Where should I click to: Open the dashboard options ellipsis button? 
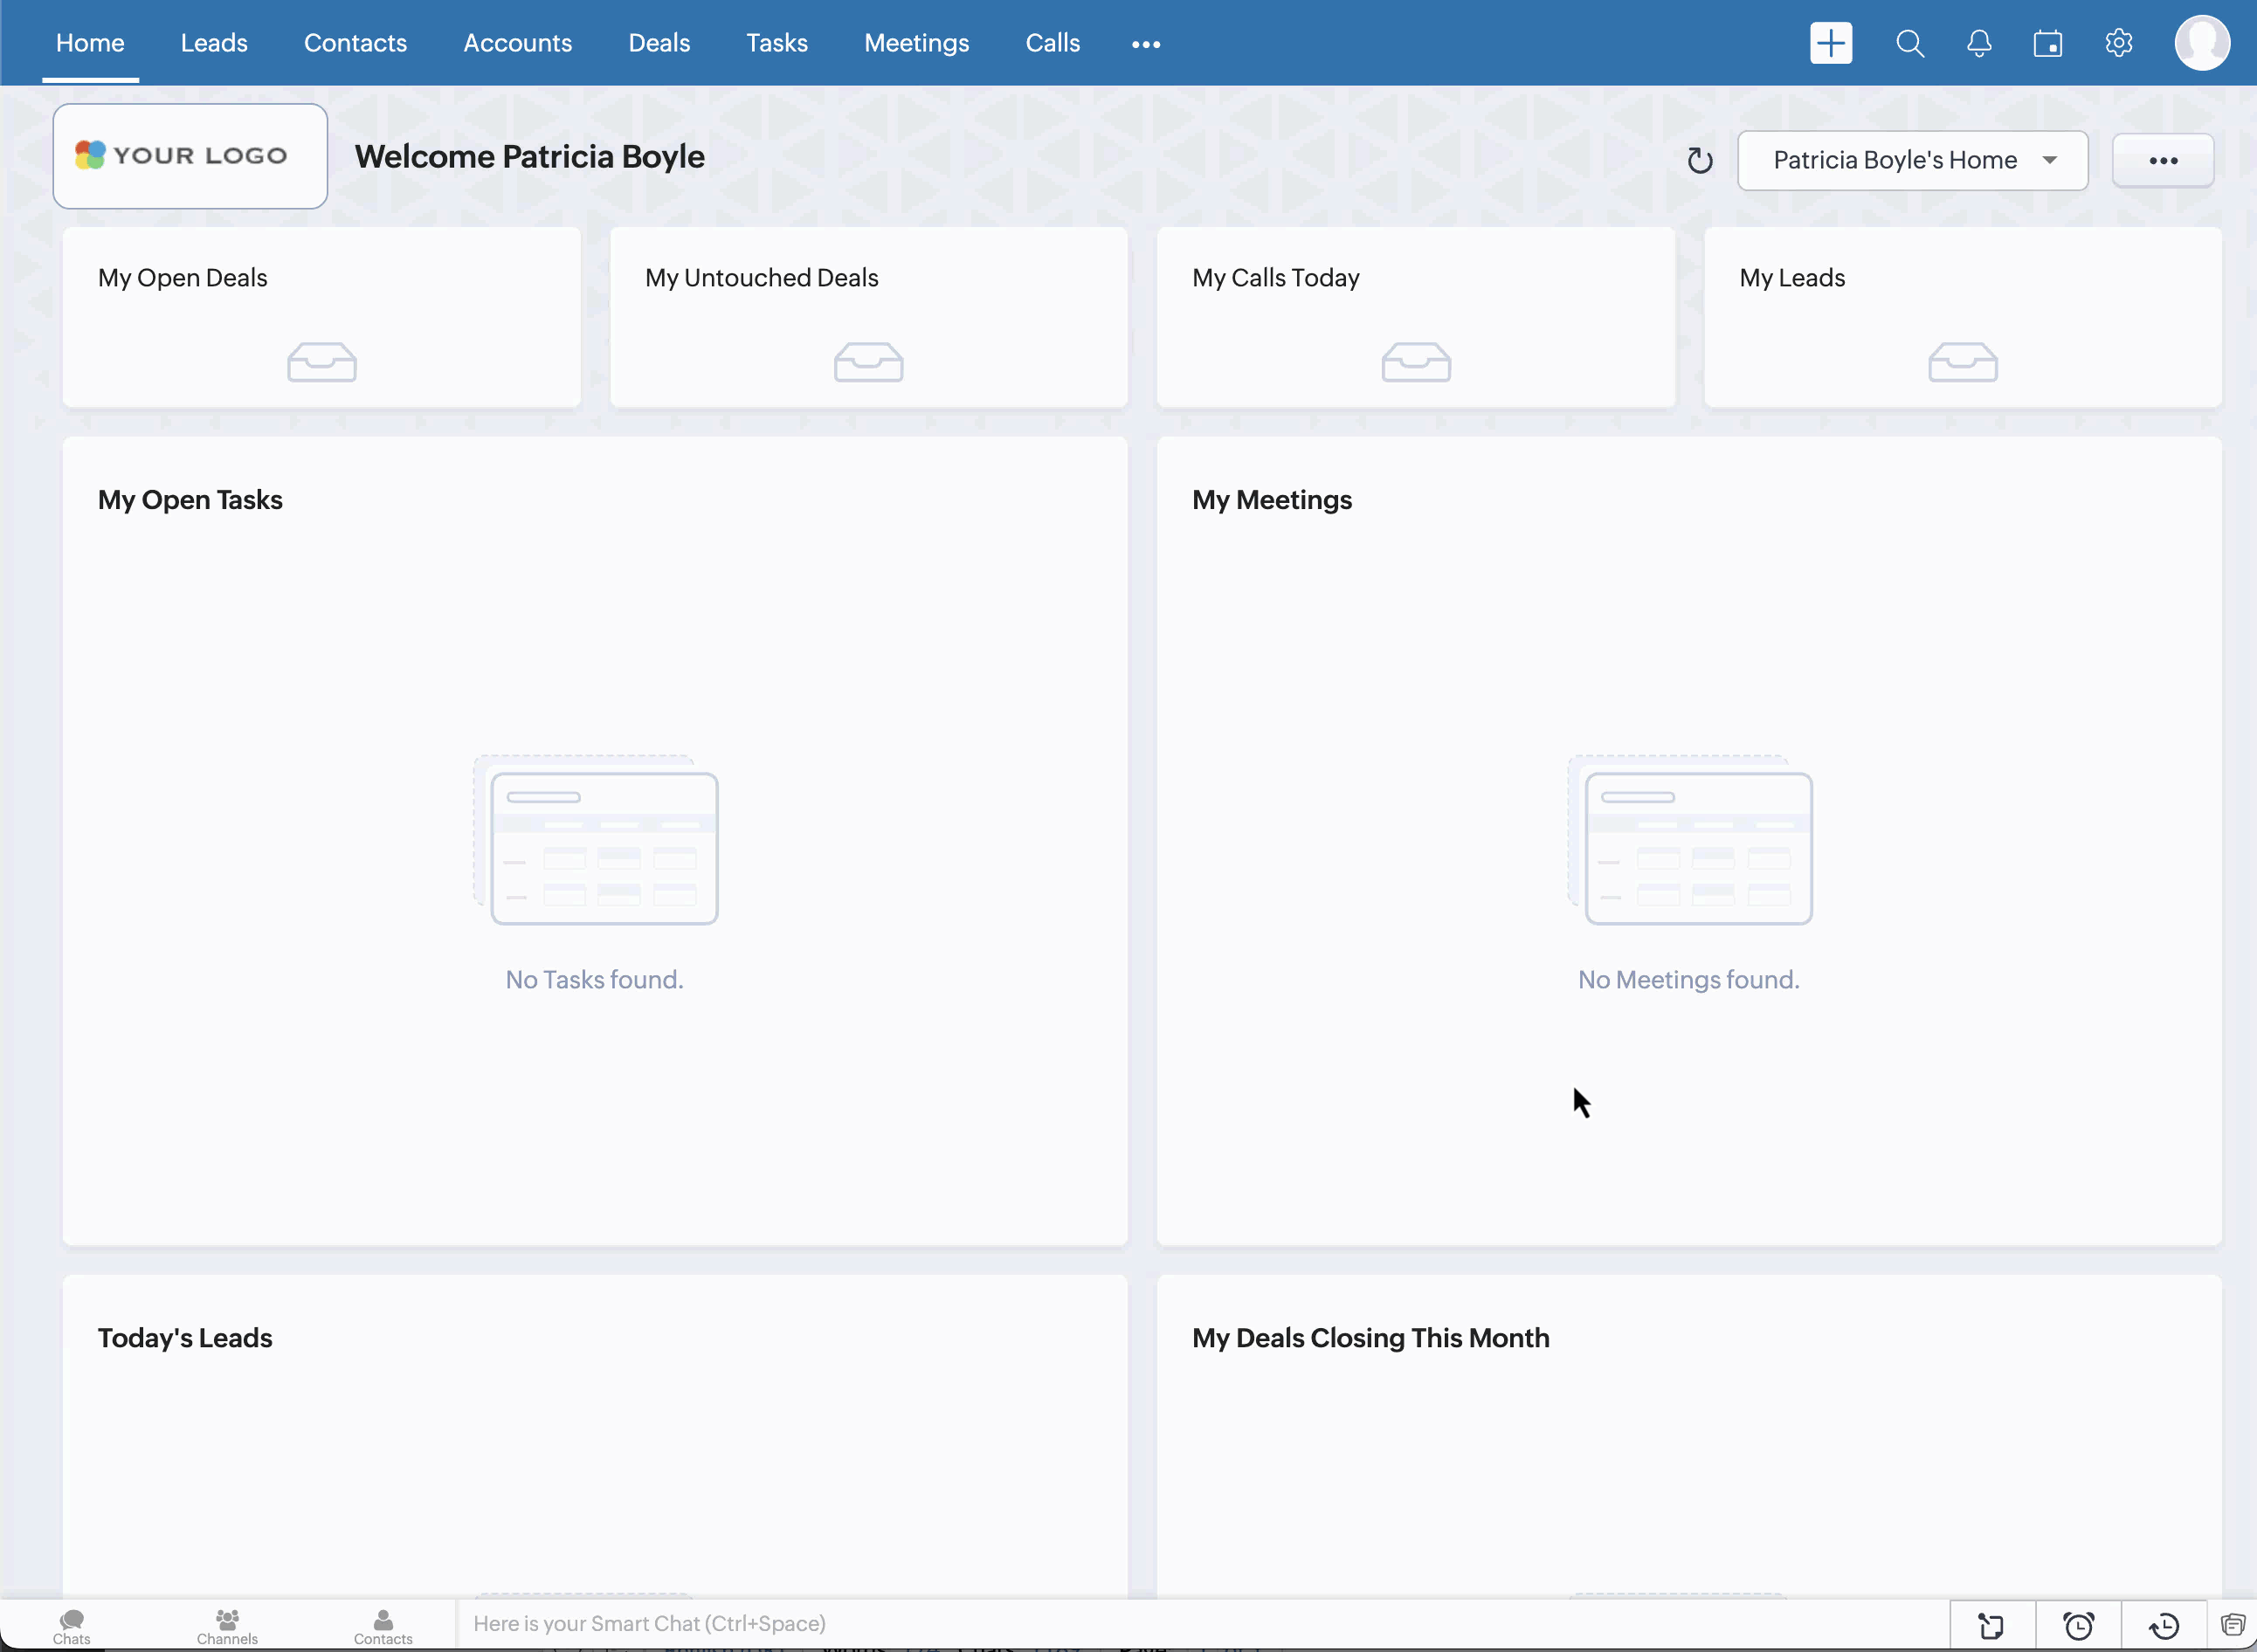[2162, 160]
